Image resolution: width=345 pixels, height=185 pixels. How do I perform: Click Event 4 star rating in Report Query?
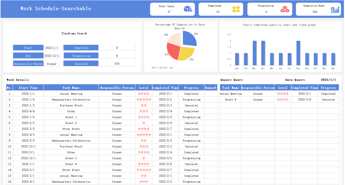click(283, 100)
